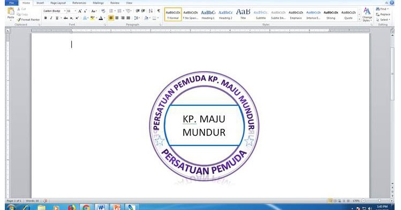Toggle Show/Hide paragraph marks
The image size is (401, 210).
coord(158,11)
